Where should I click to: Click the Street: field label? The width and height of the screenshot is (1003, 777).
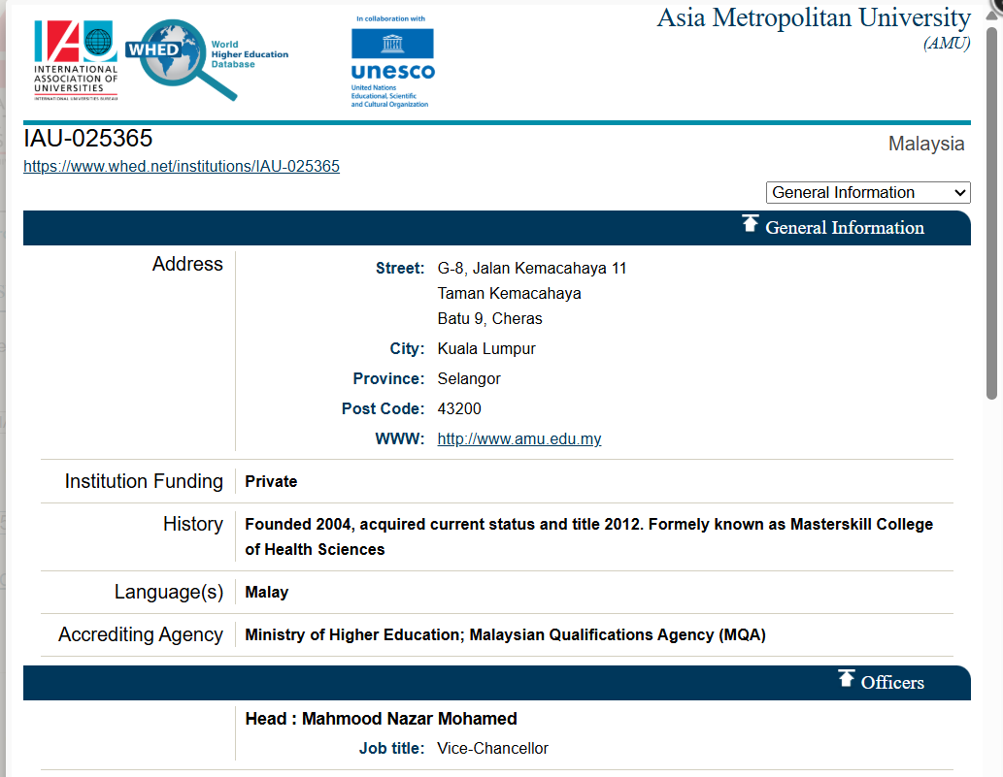[x=400, y=269]
